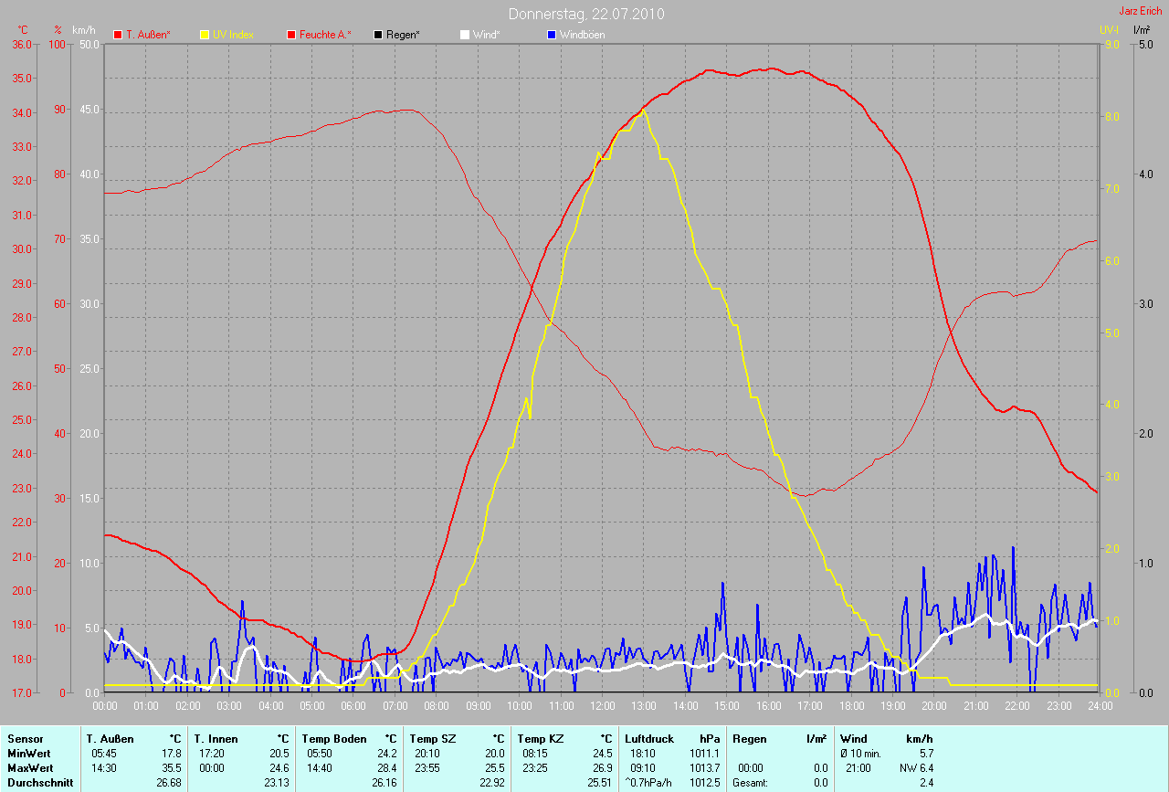Click the "Regen" table column header
The width and height of the screenshot is (1169, 792).
(749, 738)
